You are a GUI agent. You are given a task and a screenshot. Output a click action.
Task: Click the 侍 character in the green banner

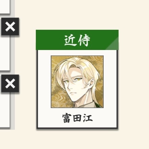84,40
